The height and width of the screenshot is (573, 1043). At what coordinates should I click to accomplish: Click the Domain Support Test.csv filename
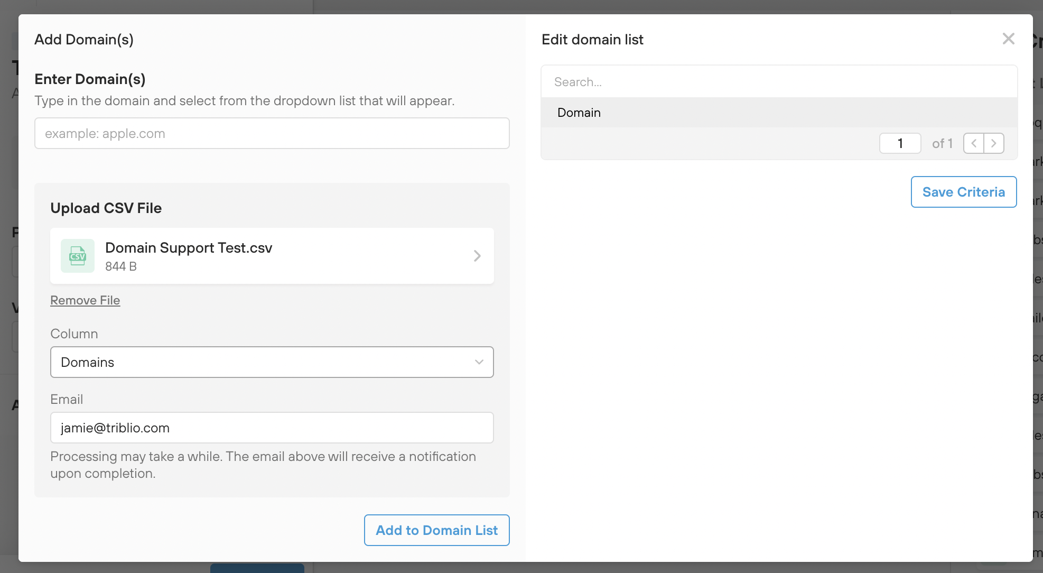click(x=189, y=248)
